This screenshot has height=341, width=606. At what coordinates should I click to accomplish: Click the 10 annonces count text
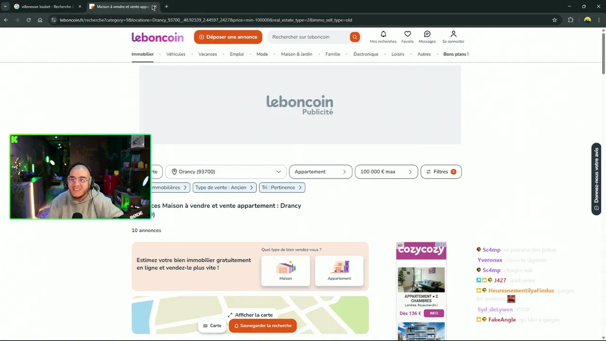(146, 230)
